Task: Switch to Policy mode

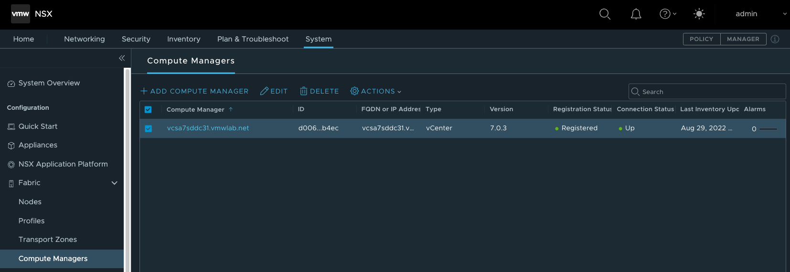Action: coord(702,39)
